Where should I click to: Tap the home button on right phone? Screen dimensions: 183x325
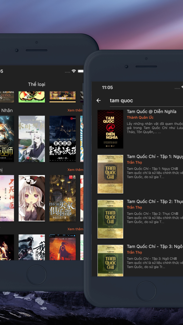[146, 291]
